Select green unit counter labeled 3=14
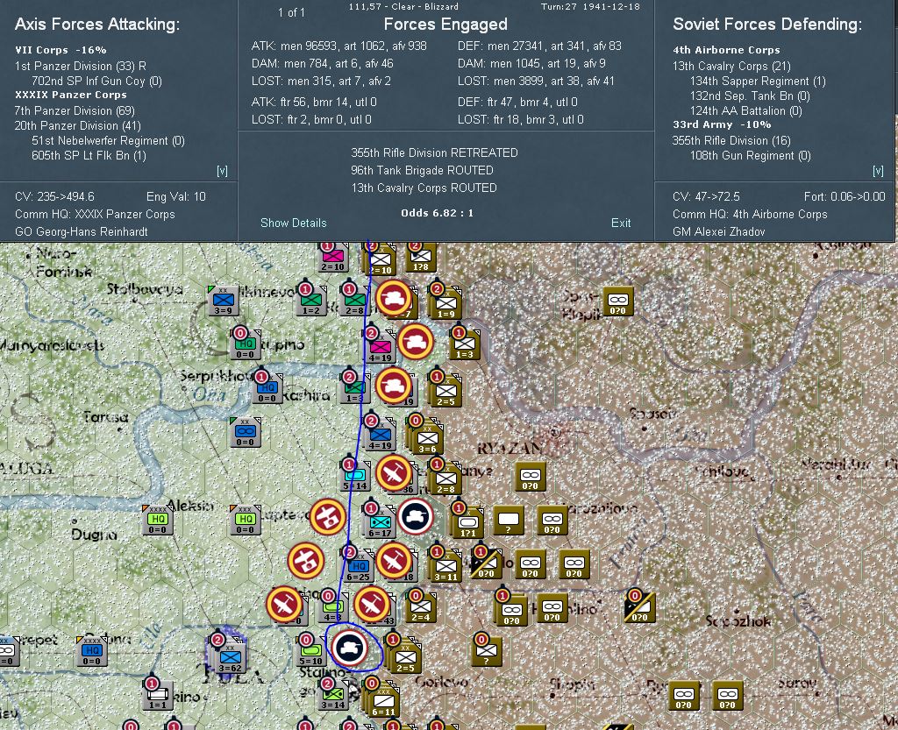 pyautogui.click(x=332, y=695)
